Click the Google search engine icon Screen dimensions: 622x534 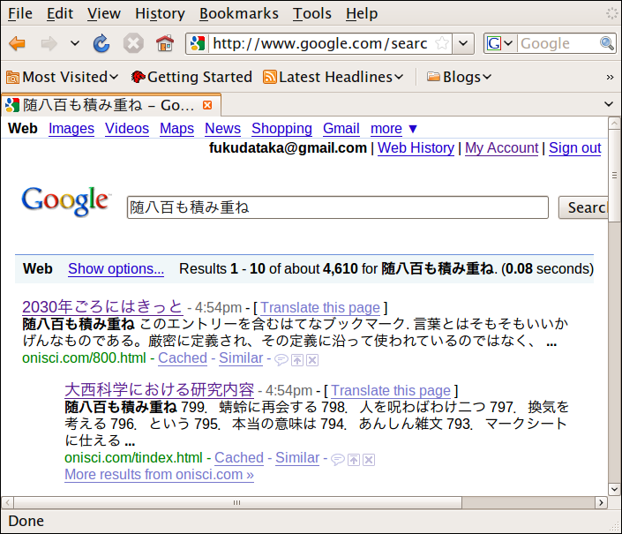494,43
